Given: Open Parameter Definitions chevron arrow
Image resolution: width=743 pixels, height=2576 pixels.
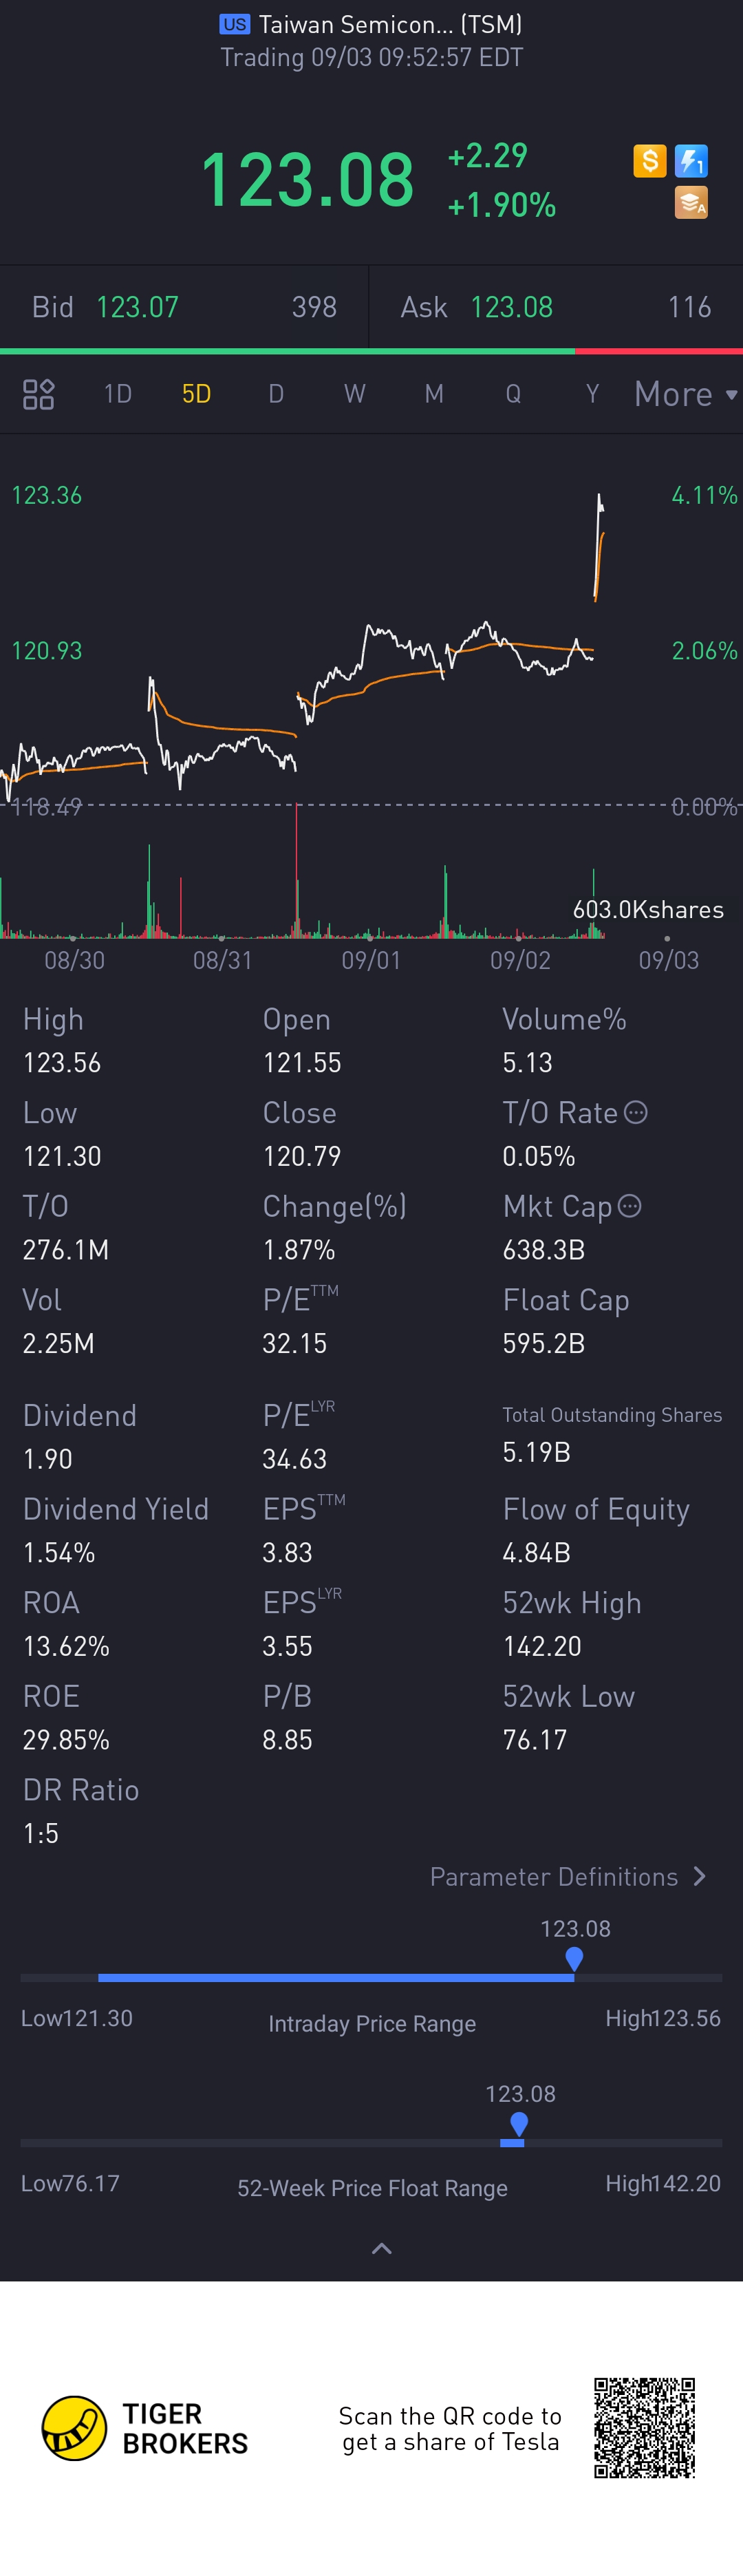Looking at the screenshot, I should pos(700,1876).
